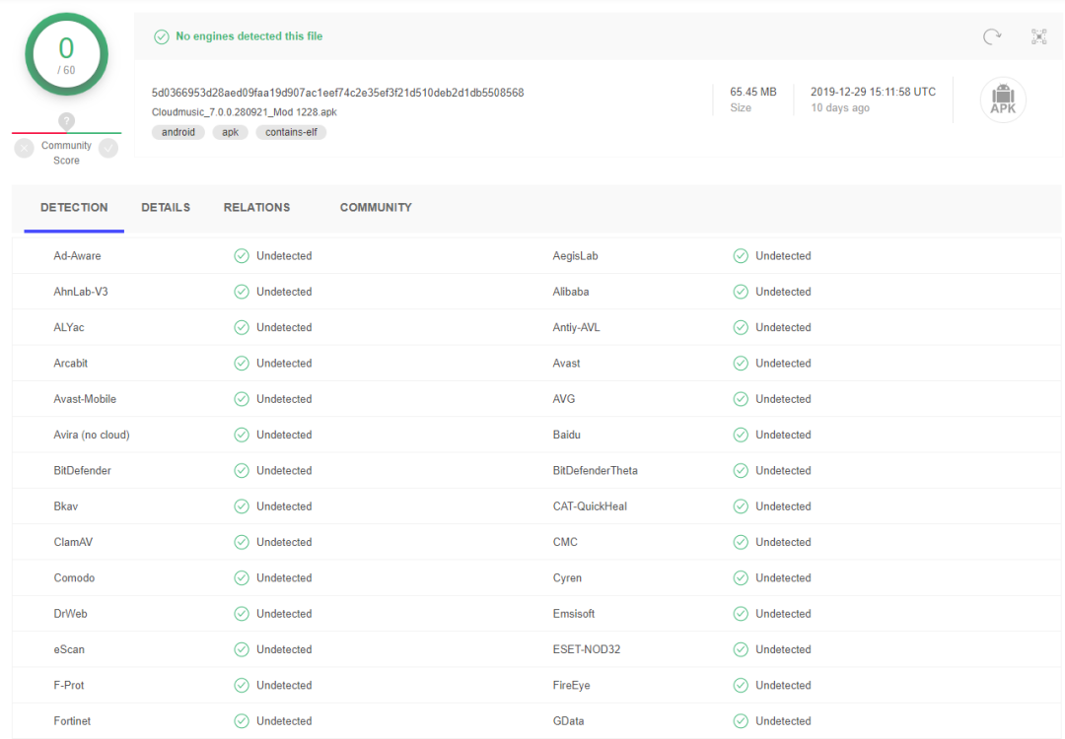
Task: Click the 2019-12-29 15:11:58 UTC timestamp
Action: 873,92
